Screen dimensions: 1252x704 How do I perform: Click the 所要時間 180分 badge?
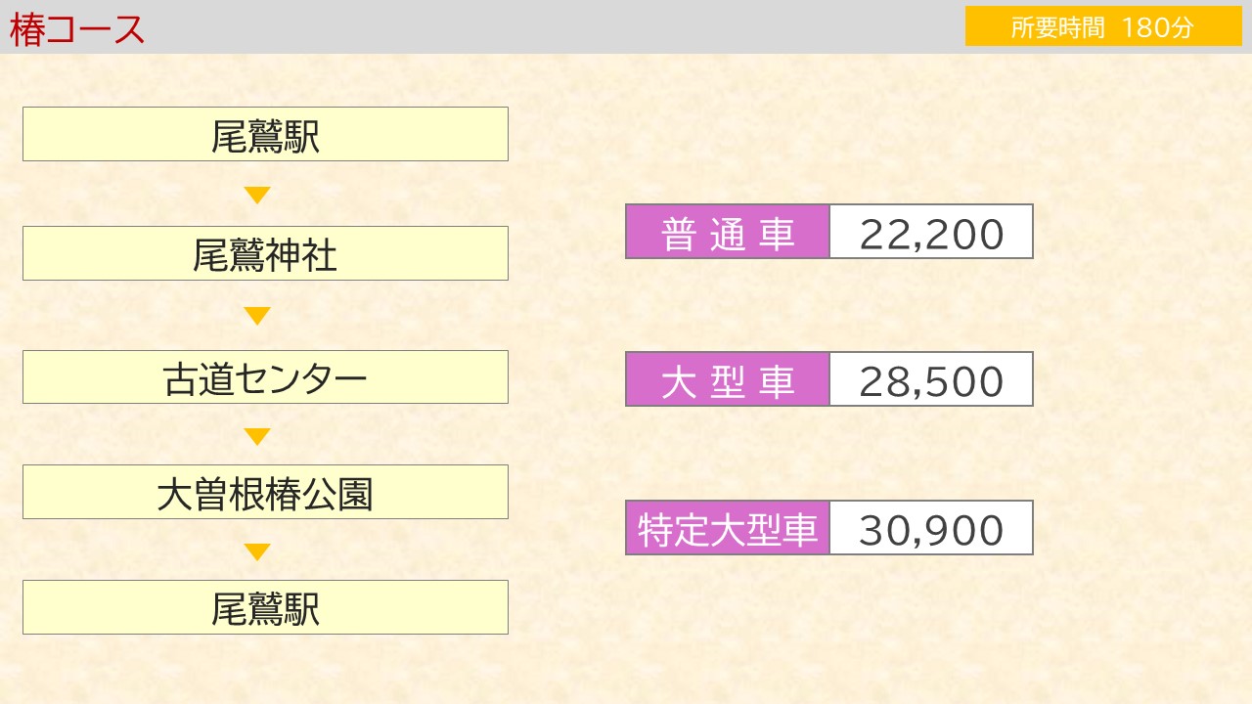pos(1103,26)
